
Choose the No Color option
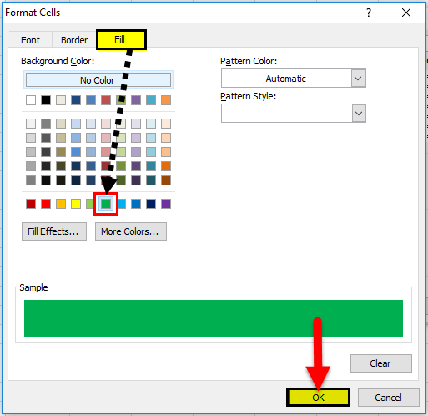point(98,80)
